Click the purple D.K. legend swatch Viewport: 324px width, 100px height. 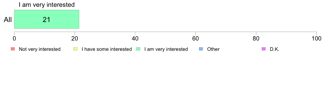(x=264, y=49)
